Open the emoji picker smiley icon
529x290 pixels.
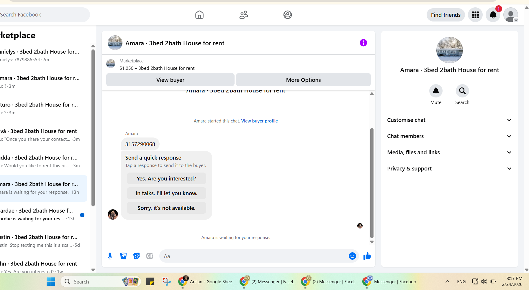(352, 256)
